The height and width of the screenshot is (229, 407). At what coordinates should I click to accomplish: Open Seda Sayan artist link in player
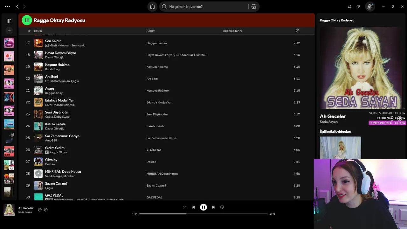point(25,212)
